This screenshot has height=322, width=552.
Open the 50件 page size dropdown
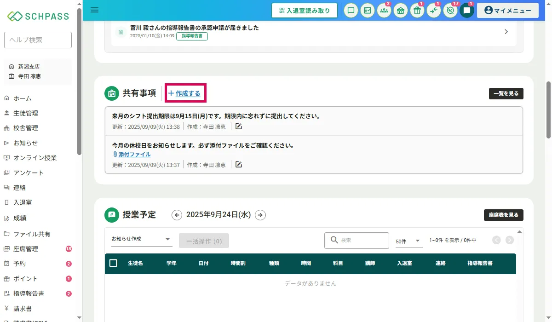(x=408, y=241)
